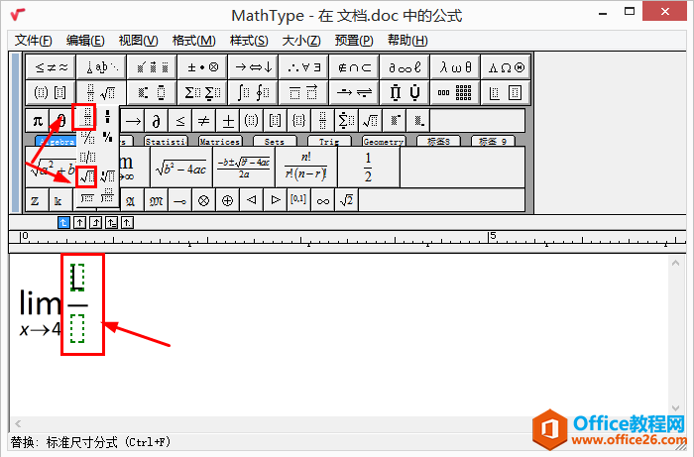Switch to the Sets tab
The width and height of the screenshot is (694, 457).
[x=275, y=141]
